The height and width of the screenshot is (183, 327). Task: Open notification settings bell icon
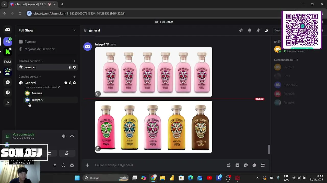(250, 30)
